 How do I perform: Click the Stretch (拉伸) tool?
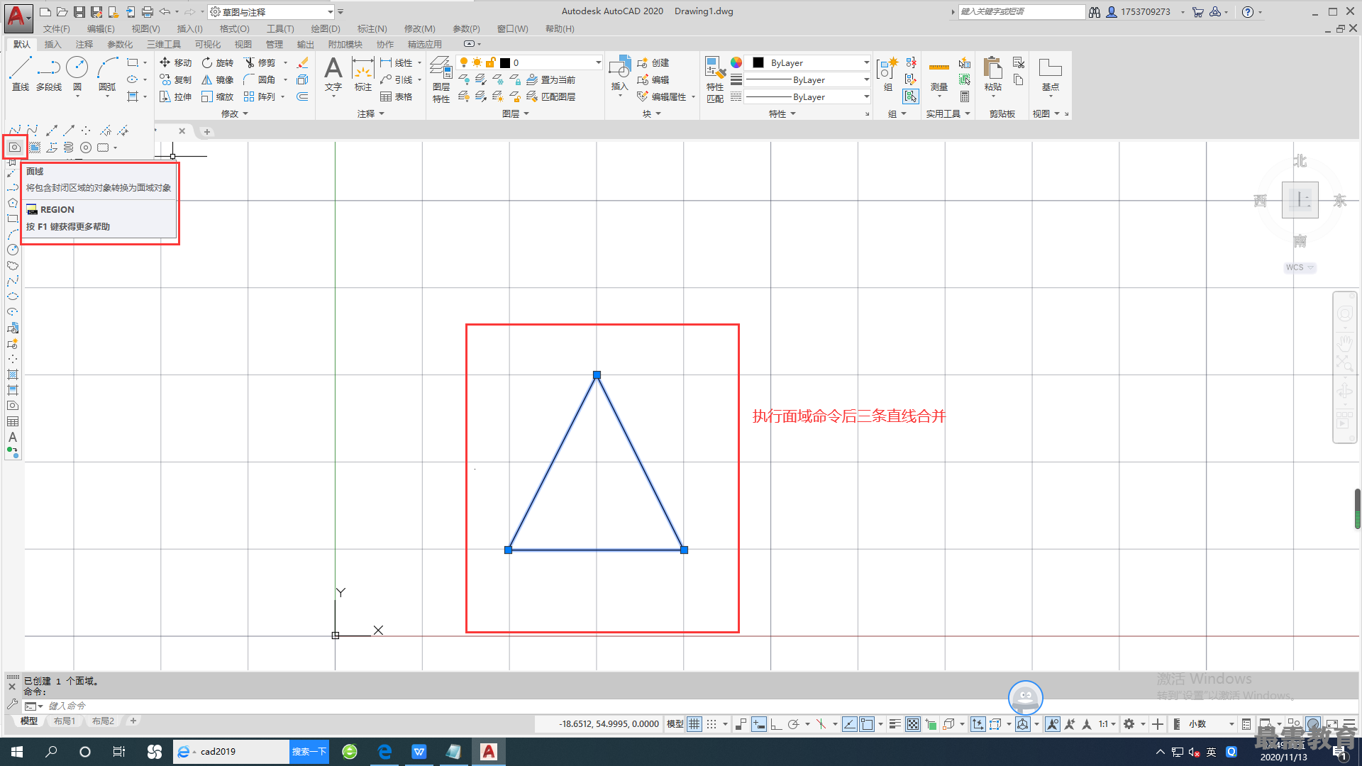point(175,97)
